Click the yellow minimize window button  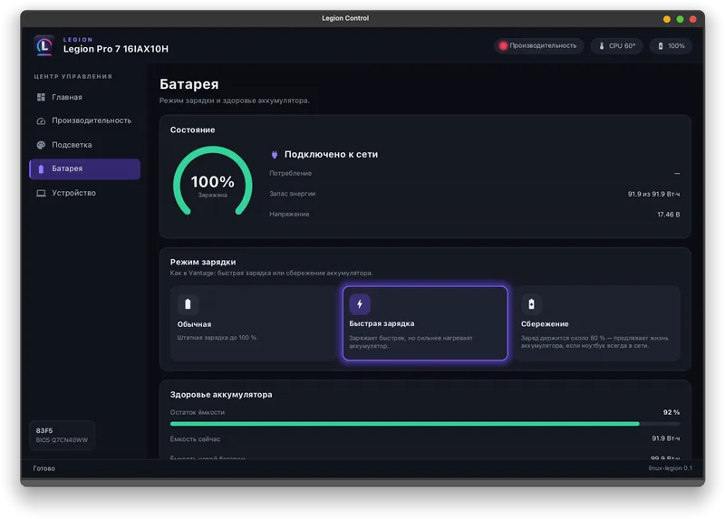point(667,19)
